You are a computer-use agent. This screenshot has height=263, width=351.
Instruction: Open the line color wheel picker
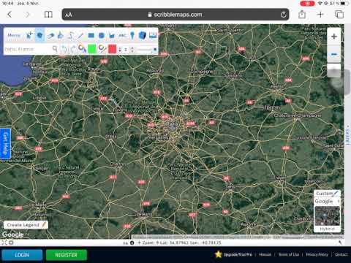[x=102, y=49]
